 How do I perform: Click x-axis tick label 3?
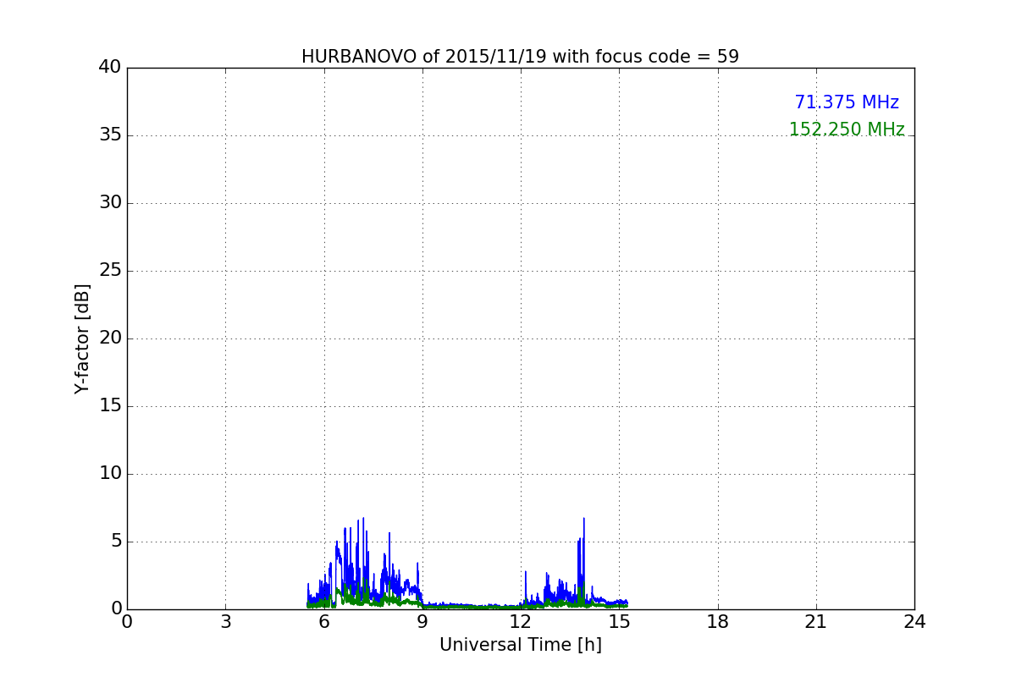[x=225, y=622]
